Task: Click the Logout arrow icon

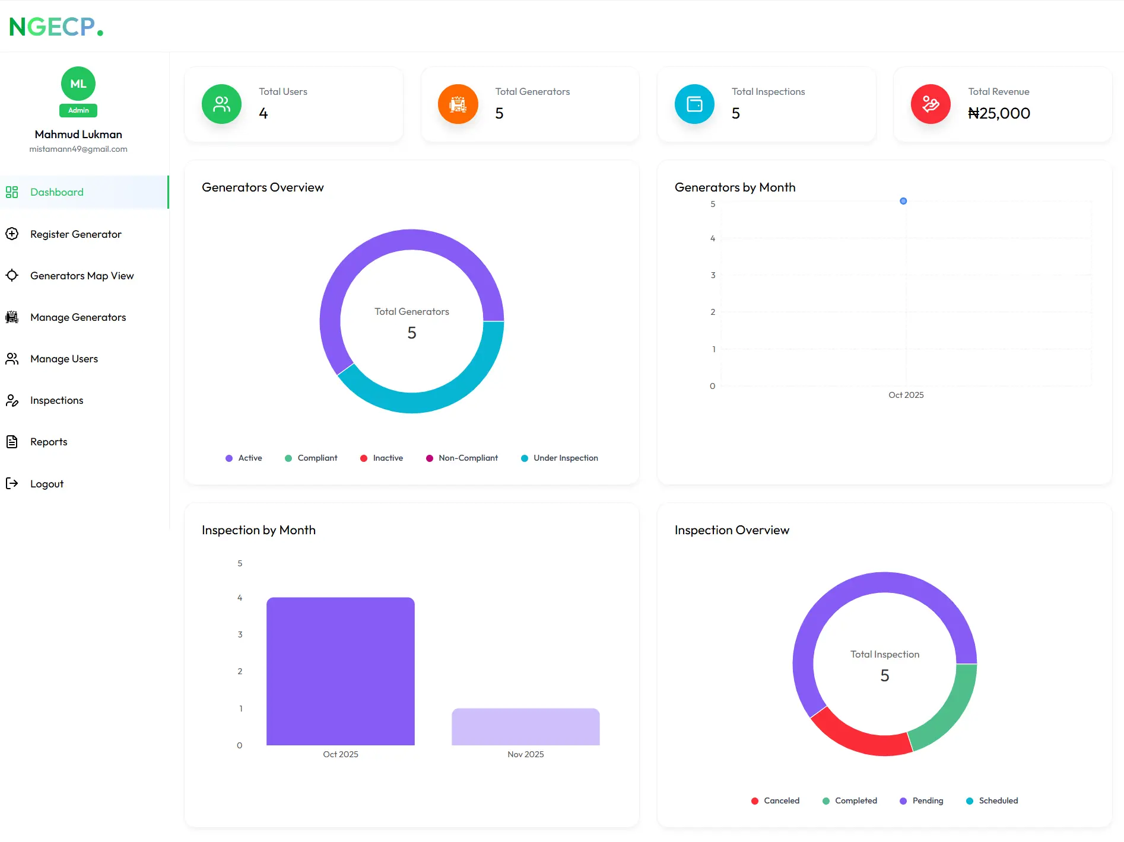Action: (12, 484)
